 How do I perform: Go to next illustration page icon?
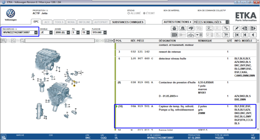(x=253, y=28)
